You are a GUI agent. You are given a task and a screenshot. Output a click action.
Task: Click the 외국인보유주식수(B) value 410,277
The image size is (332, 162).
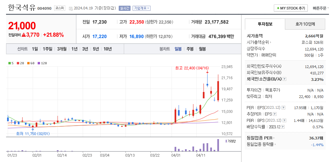(317, 73)
